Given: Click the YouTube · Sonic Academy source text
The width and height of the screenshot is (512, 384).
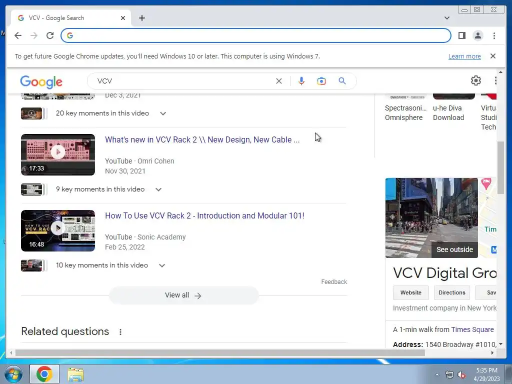Looking at the screenshot, I should coord(145,237).
